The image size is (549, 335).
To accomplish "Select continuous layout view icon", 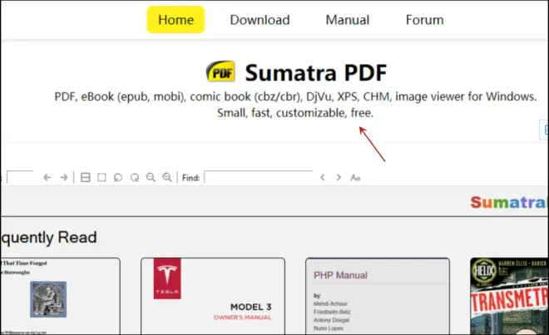I will point(85,177).
